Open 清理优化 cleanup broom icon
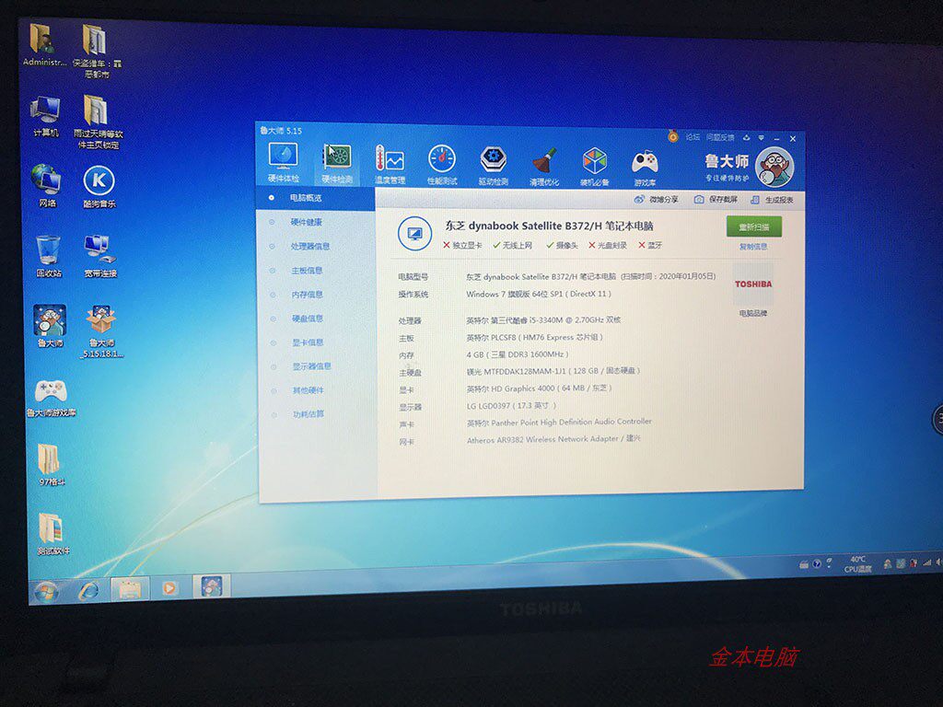The image size is (943, 707). pos(544,166)
